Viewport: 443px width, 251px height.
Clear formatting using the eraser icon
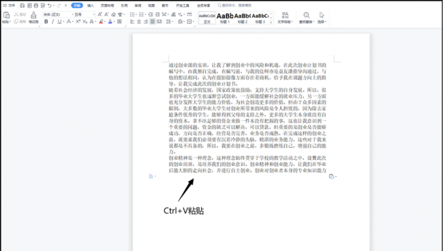tap(114, 14)
